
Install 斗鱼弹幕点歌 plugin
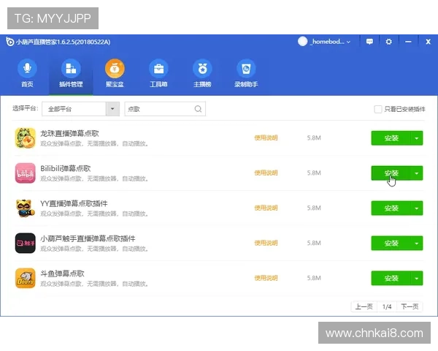pos(391,278)
